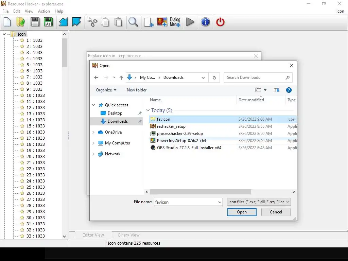Switch to the Editor View tab
The image size is (348, 261).
93,235
